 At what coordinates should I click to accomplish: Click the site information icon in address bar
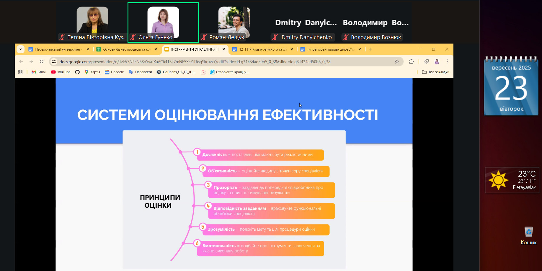coord(54,61)
